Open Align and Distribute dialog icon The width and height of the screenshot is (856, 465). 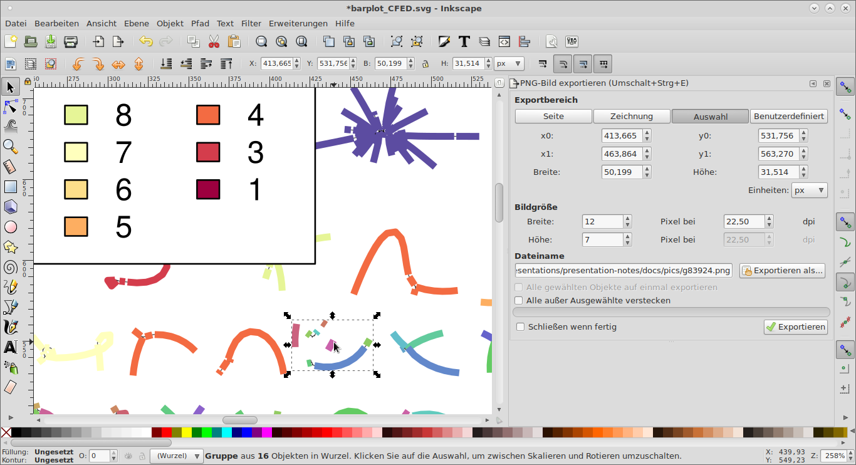(525, 42)
